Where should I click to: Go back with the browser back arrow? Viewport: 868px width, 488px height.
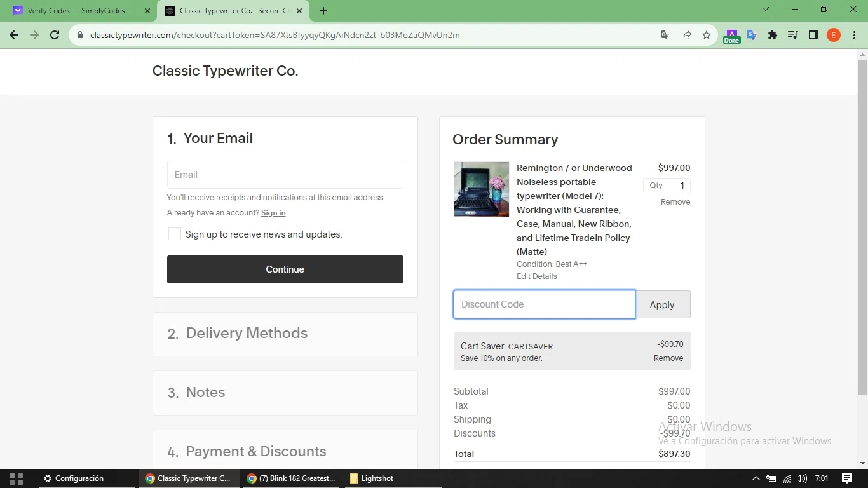coord(14,35)
